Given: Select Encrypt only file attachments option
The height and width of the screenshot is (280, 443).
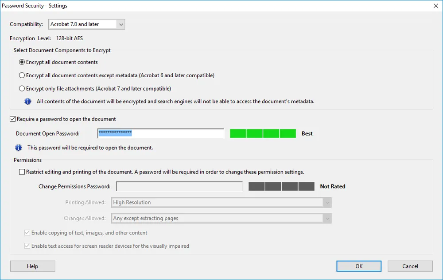Looking at the screenshot, I should pyautogui.click(x=22, y=89).
